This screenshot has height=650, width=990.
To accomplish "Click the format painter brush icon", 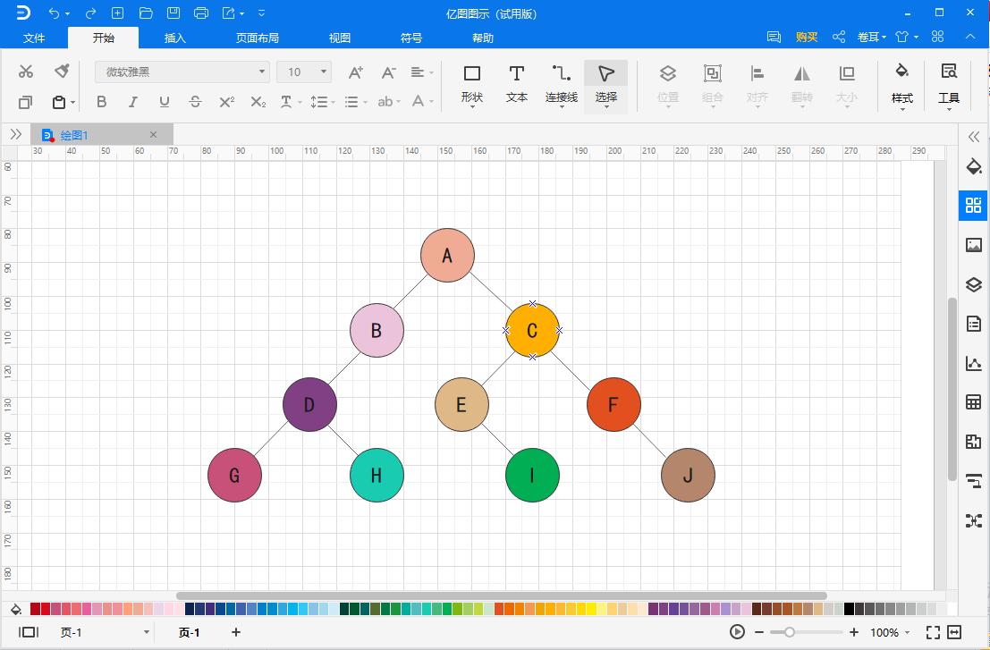I will click(62, 72).
